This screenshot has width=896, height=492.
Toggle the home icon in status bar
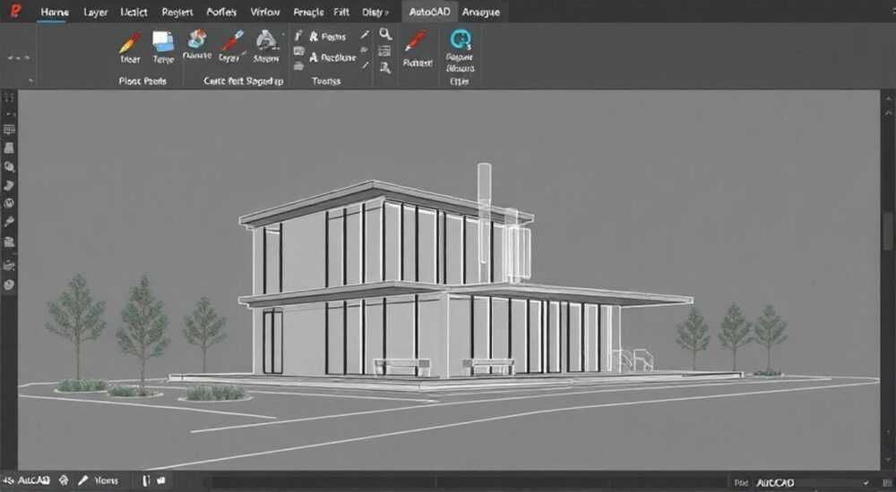[x=64, y=480]
